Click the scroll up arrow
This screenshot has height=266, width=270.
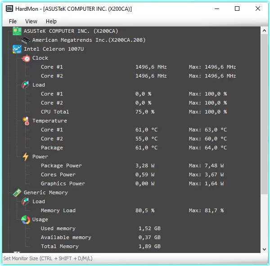(264, 31)
